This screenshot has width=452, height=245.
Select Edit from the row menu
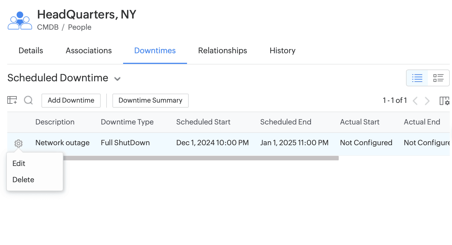19,163
